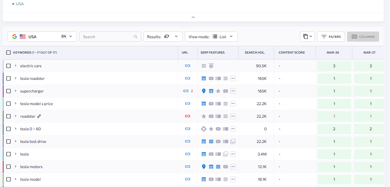Click the magnifier icon in the search box
Image resolution: width=390 pixels, height=187 pixels.
136,37
